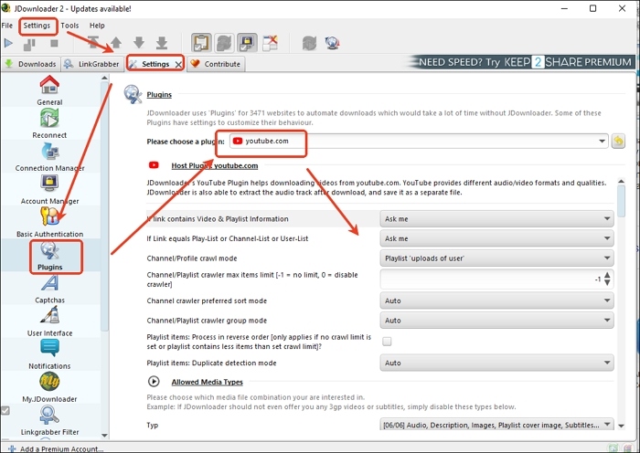Open the File menu
The height and width of the screenshot is (453, 640).
click(x=7, y=26)
